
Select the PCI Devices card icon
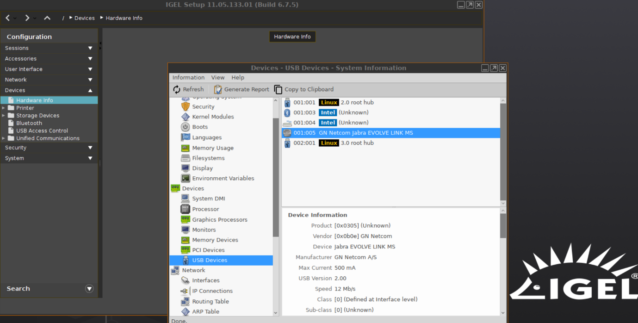coord(186,250)
